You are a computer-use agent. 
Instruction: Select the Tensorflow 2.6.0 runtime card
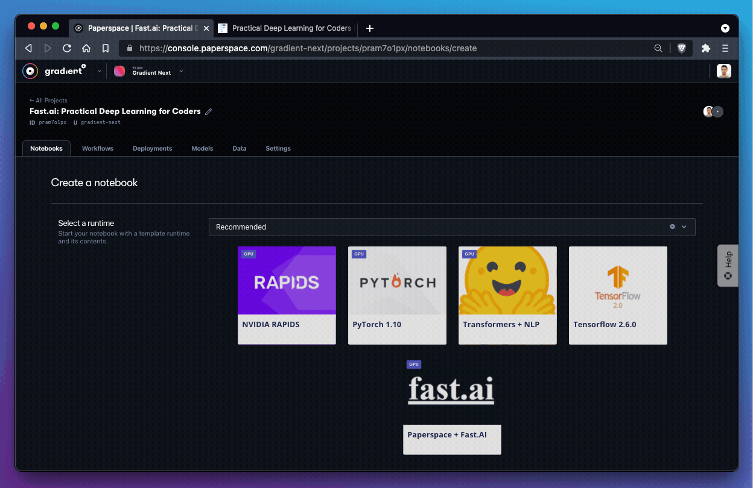coord(618,295)
